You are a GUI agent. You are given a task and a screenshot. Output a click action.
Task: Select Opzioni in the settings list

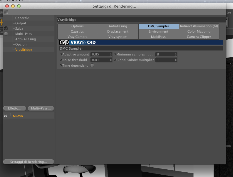[21, 44]
